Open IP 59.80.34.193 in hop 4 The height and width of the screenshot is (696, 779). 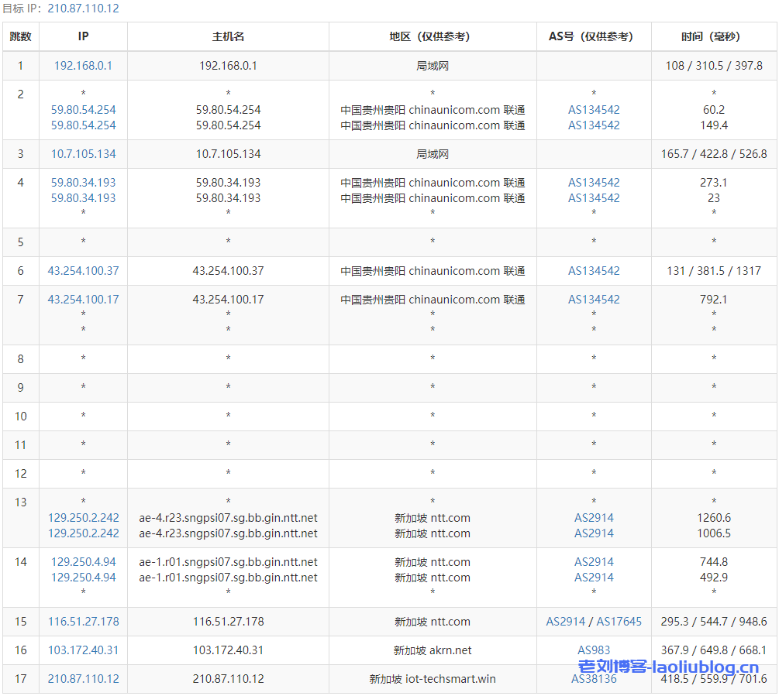point(82,183)
